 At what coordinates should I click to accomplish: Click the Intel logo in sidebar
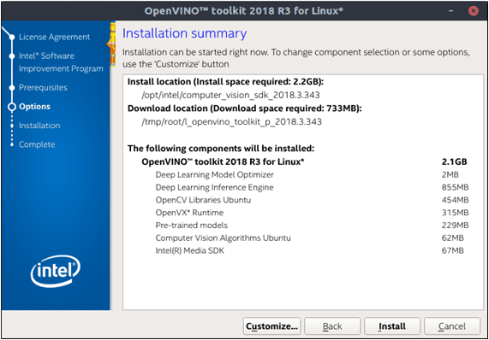click(56, 271)
